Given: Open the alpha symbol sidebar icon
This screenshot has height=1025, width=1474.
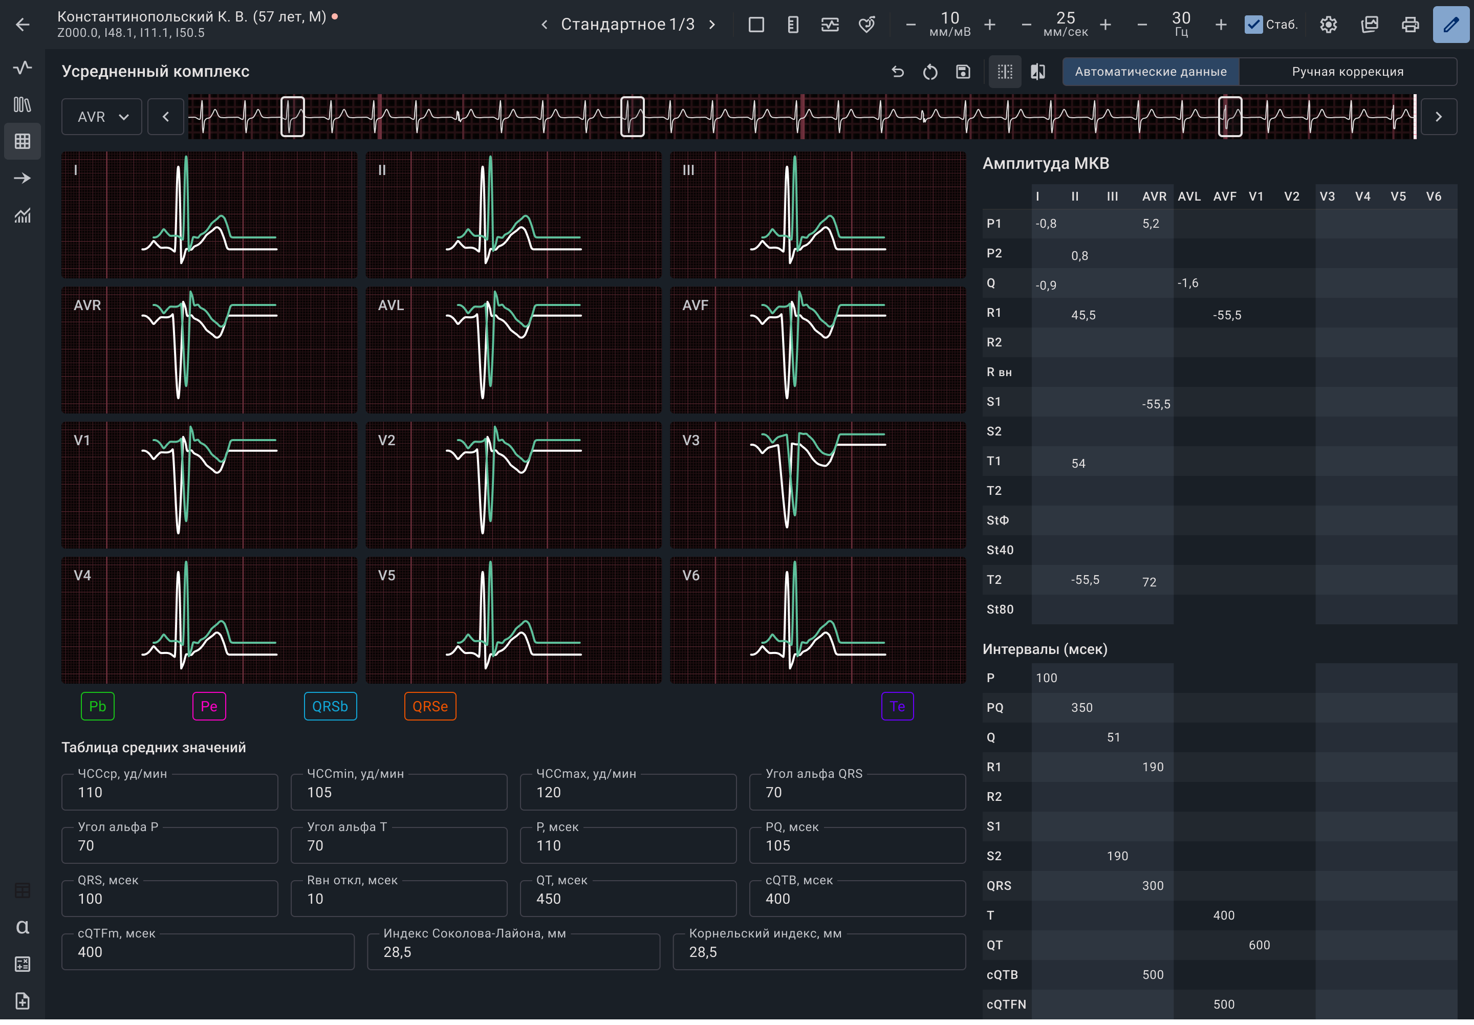Looking at the screenshot, I should click(23, 926).
